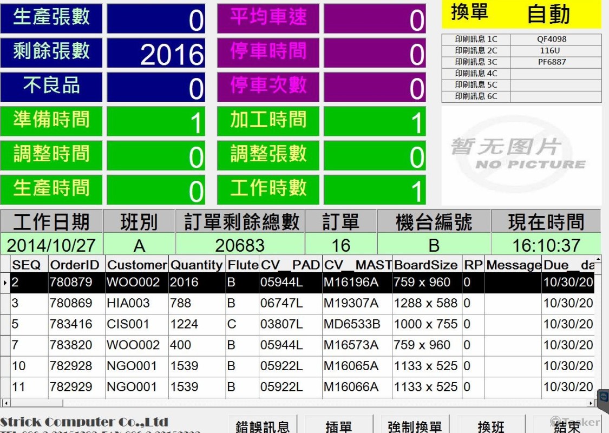Click the yellow 自動 mode indicator
The width and height of the screenshot is (609, 433).
click(x=548, y=14)
